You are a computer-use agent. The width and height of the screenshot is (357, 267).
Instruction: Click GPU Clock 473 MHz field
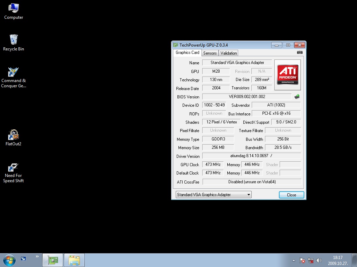coord(213,164)
